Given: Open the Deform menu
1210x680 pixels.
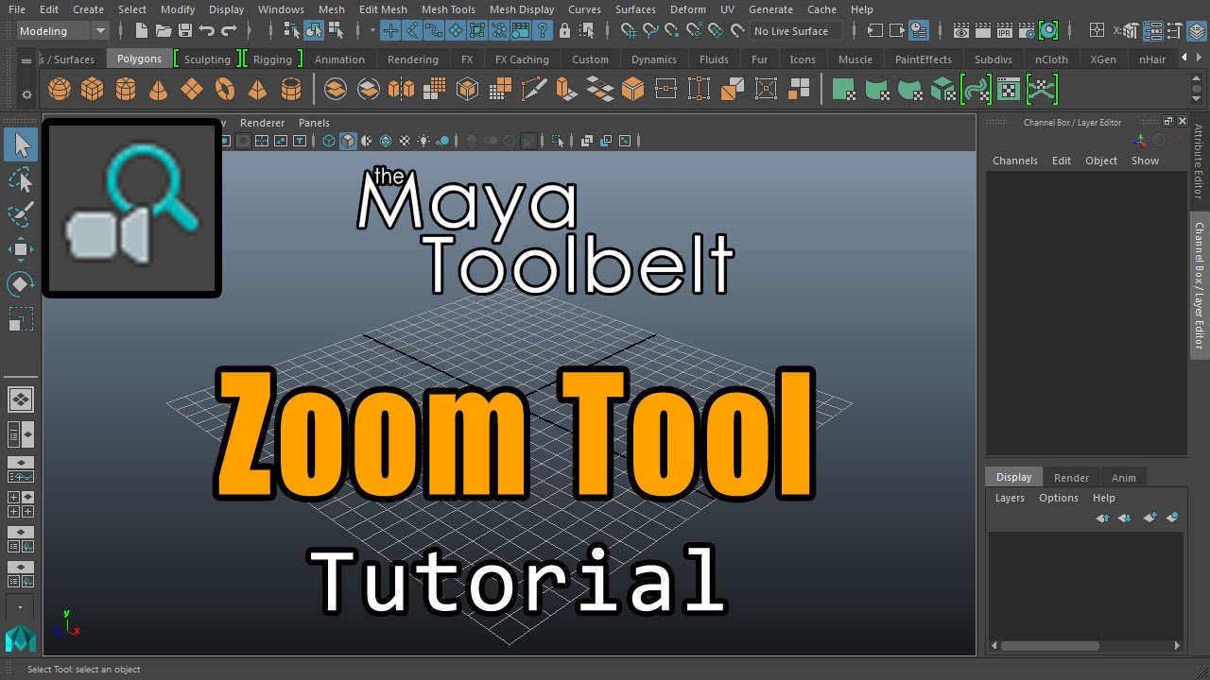Looking at the screenshot, I should tap(687, 9).
